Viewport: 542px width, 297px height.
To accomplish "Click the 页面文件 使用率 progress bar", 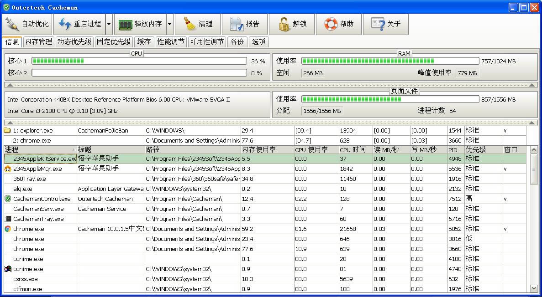I will coord(390,99).
